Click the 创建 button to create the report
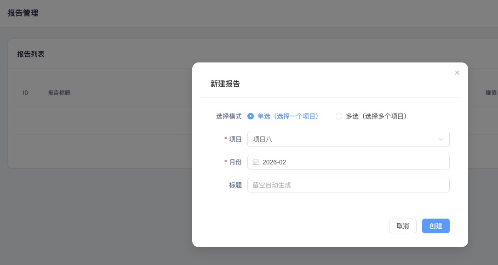Screen dimensions: 498x265 click(x=435, y=226)
